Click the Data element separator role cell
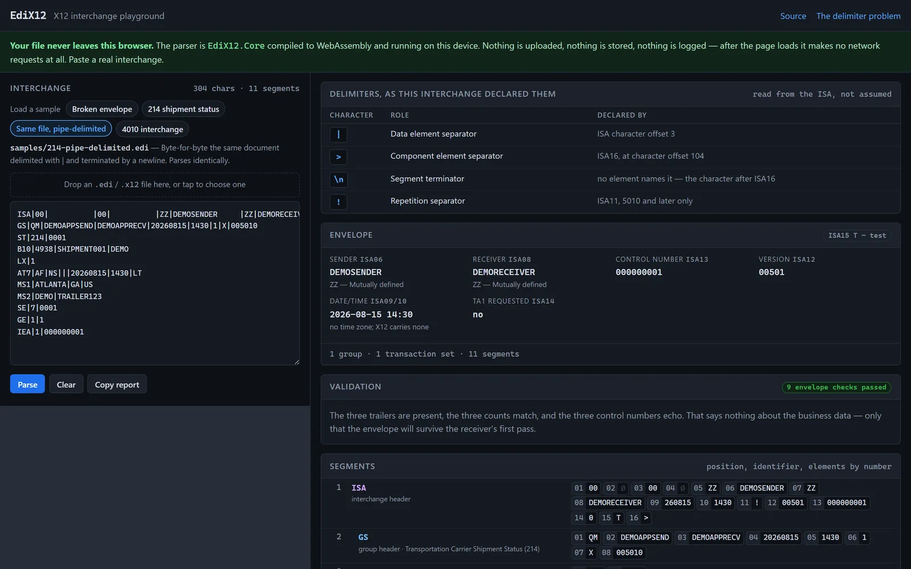The height and width of the screenshot is (569, 911). pos(433,134)
